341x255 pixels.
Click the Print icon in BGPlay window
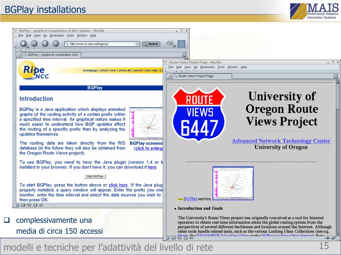pos(169,43)
